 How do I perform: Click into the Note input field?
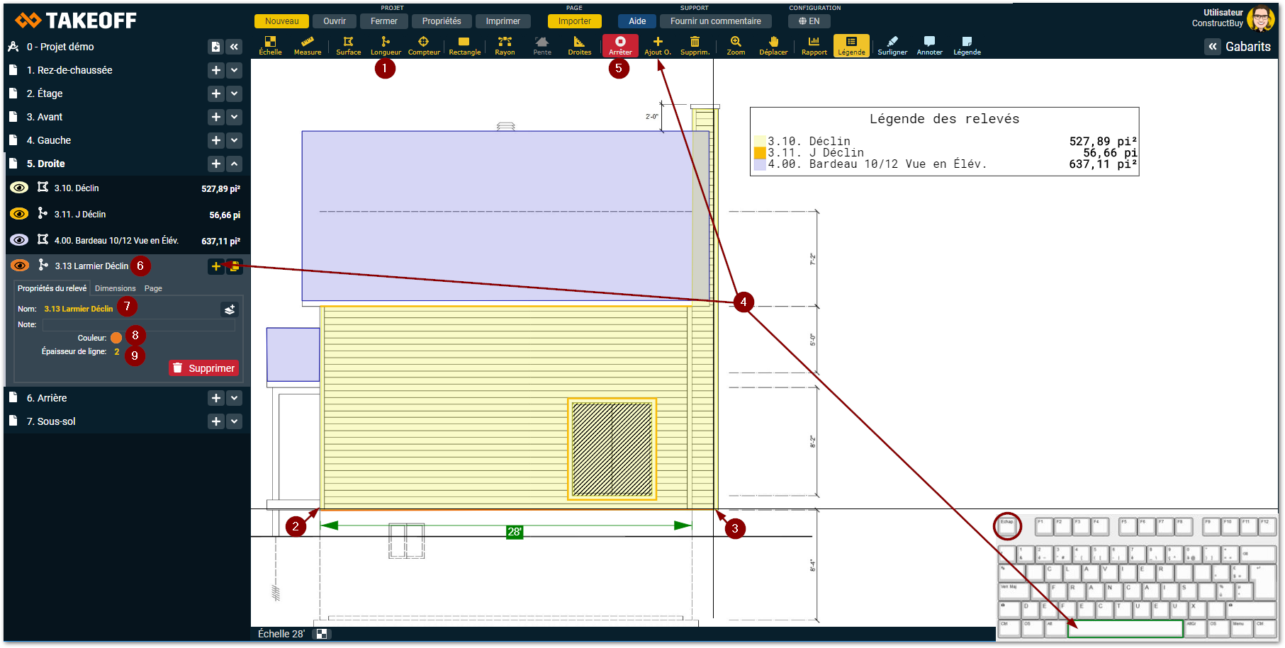click(138, 324)
